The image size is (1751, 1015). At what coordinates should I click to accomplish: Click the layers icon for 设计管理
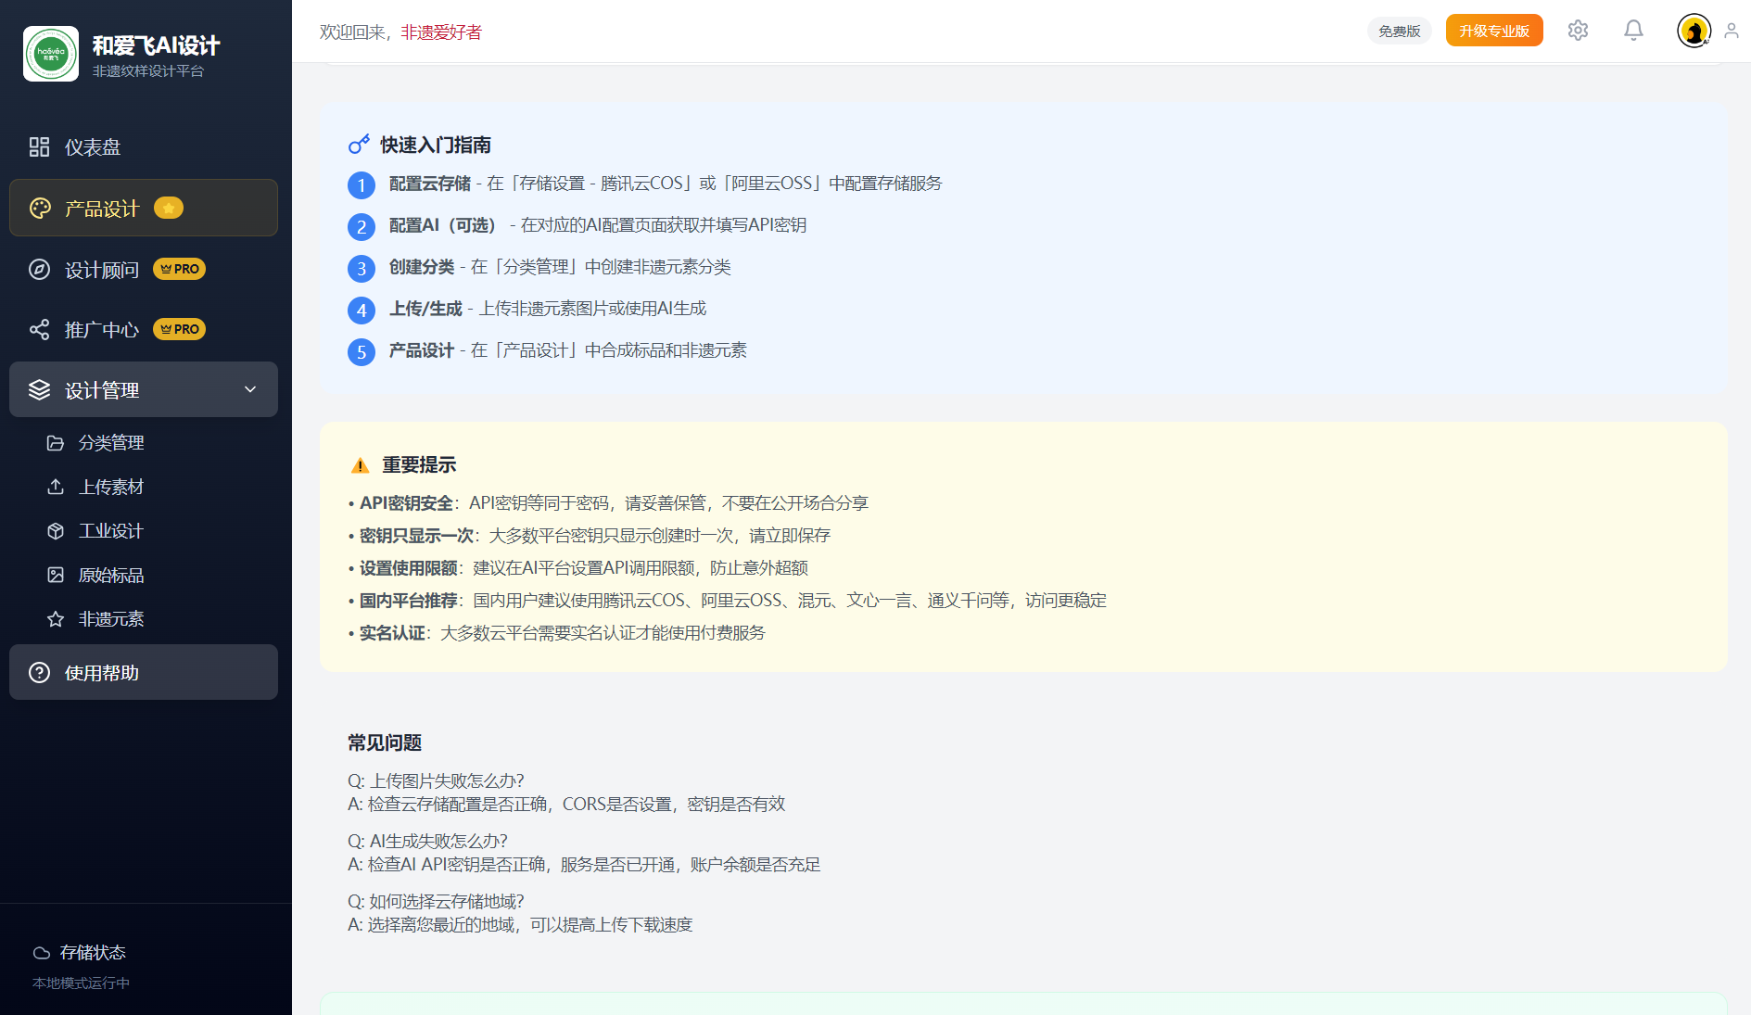coord(39,389)
